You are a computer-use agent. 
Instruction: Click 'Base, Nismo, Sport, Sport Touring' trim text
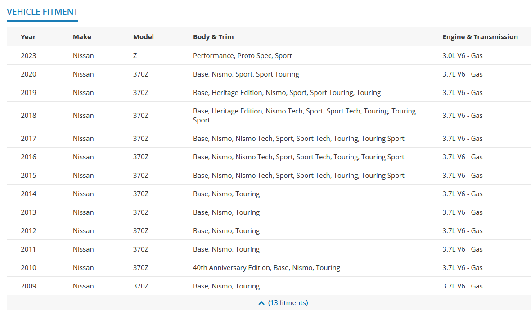(x=246, y=74)
